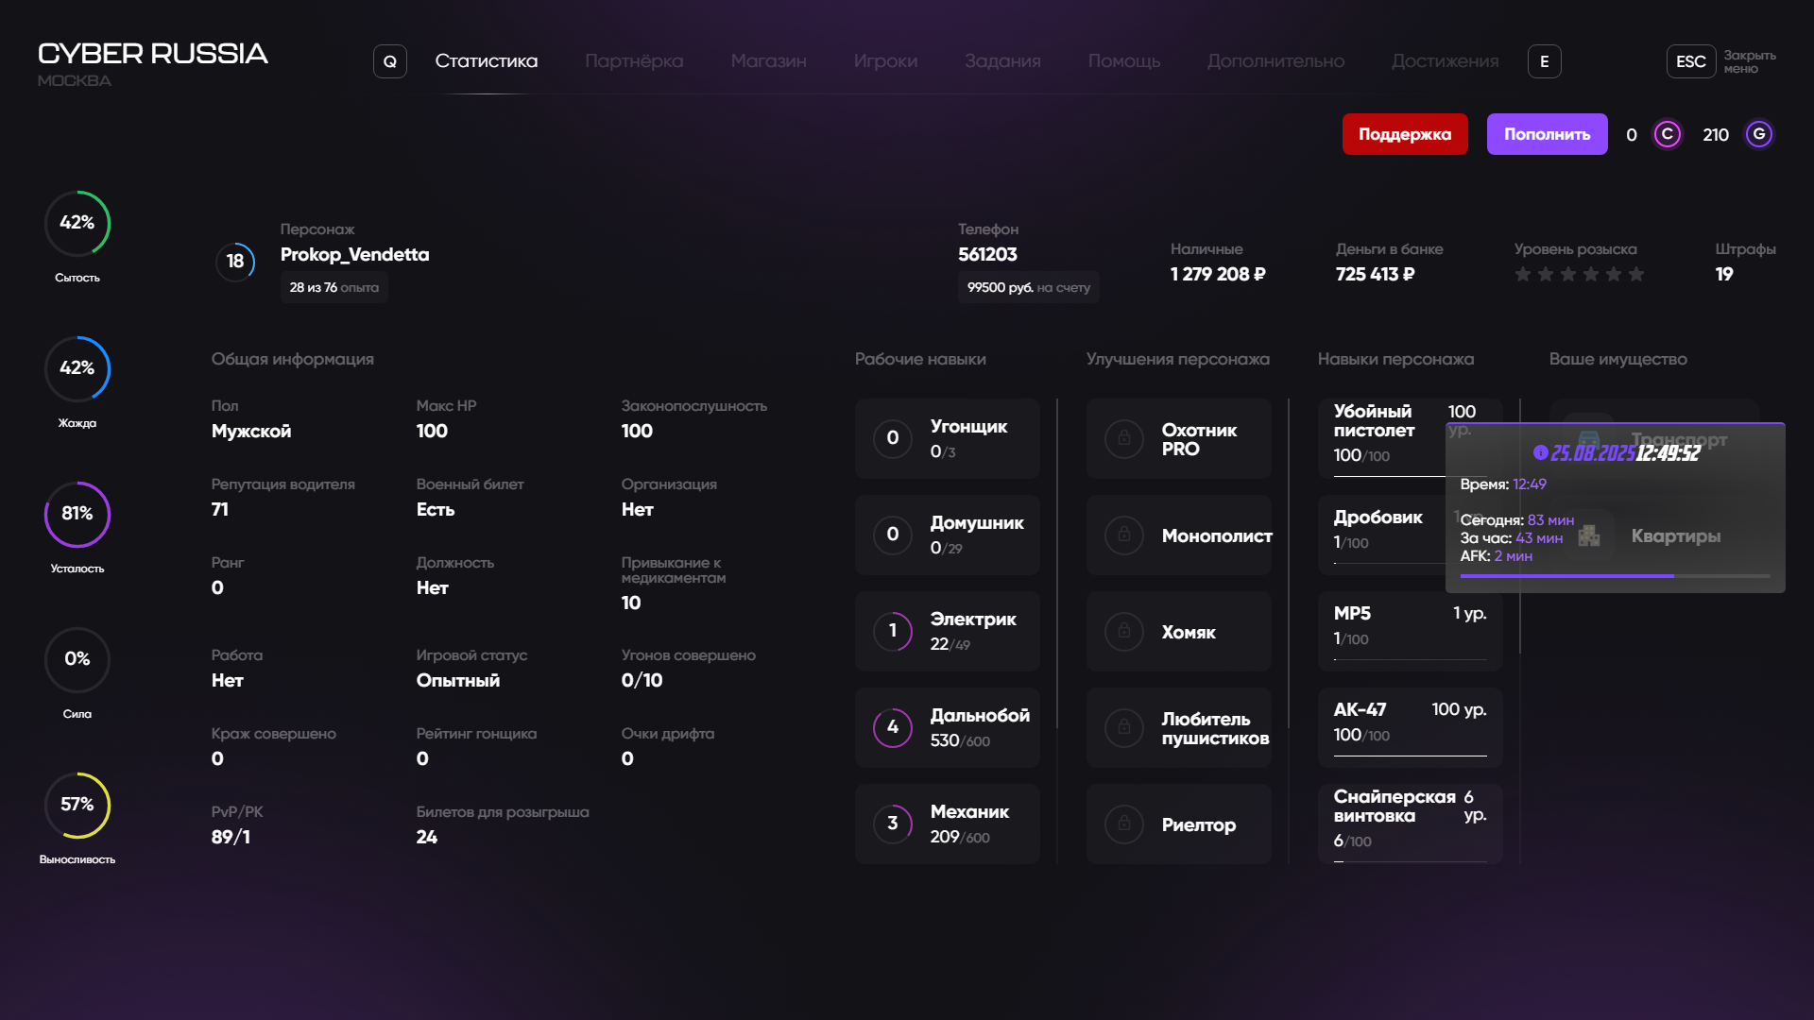Click the bank value 725 413 ₽
The height and width of the screenshot is (1020, 1814).
coord(1376,275)
